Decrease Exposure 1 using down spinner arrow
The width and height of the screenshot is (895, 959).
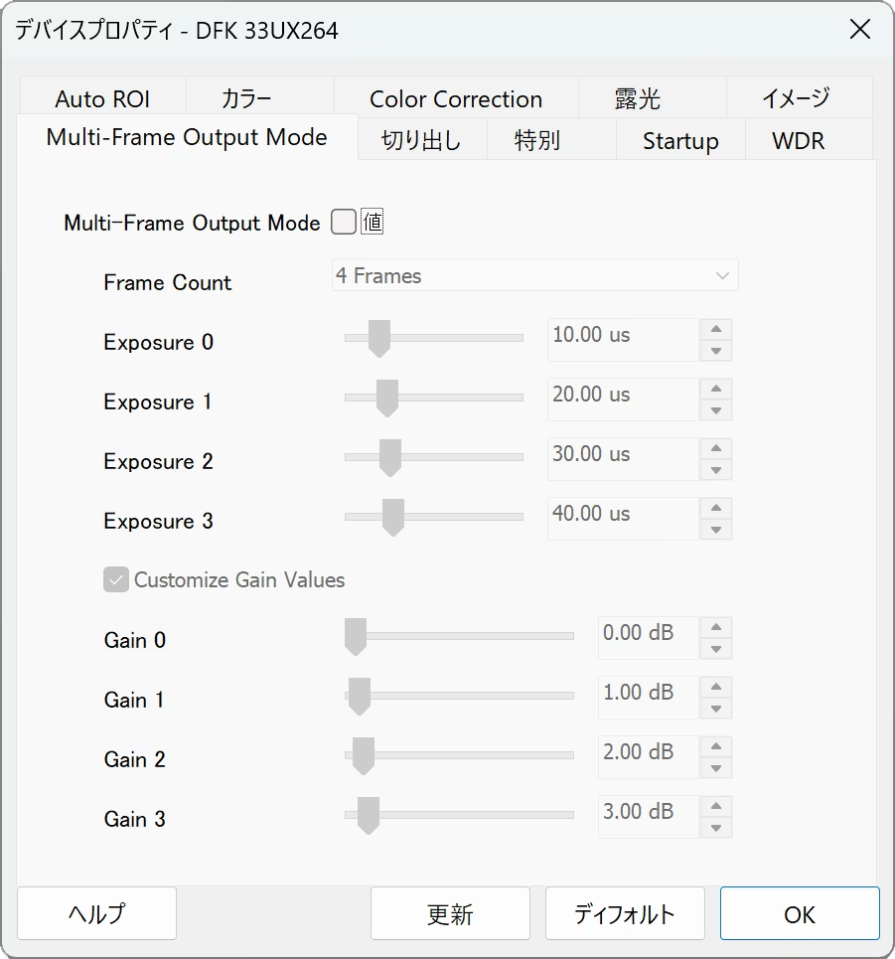point(715,410)
